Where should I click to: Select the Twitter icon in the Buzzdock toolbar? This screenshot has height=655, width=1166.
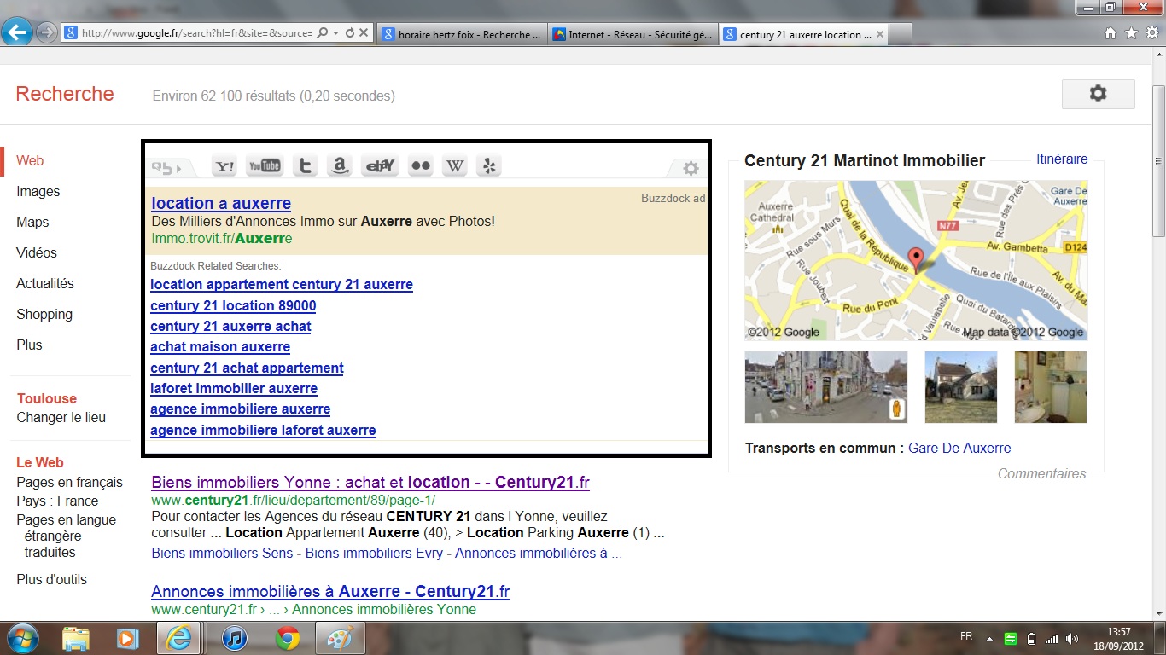[305, 167]
